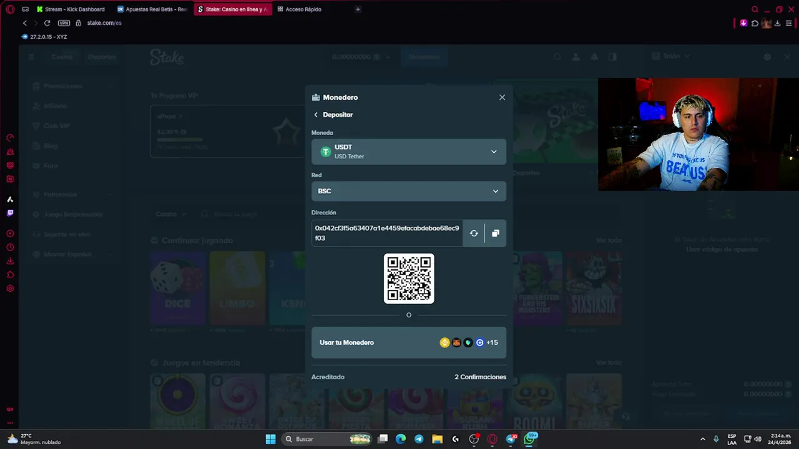Go back in browser history
Image resolution: width=799 pixels, height=449 pixels.
pyautogui.click(x=25, y=23)
